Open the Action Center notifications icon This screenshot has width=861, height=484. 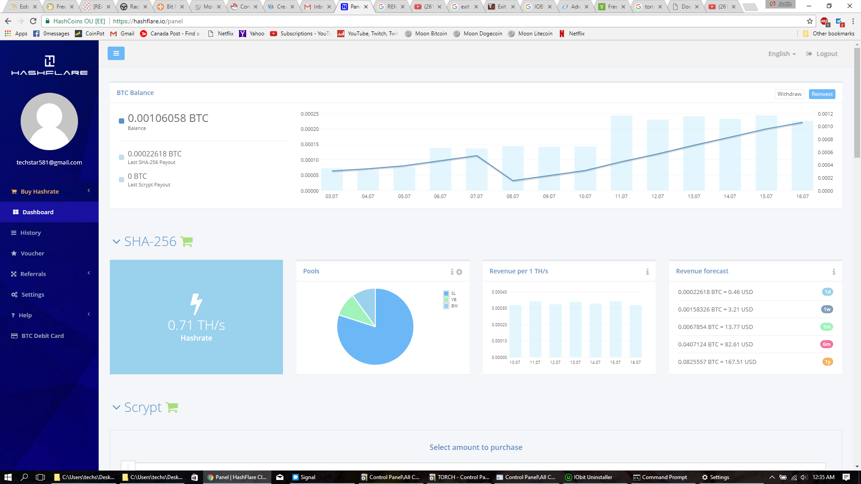click(x=846, y=477)
